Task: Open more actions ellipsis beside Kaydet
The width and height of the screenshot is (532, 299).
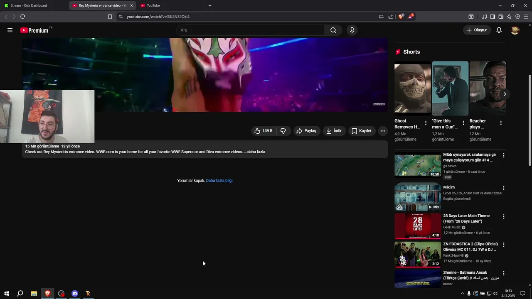Action: 383,131
